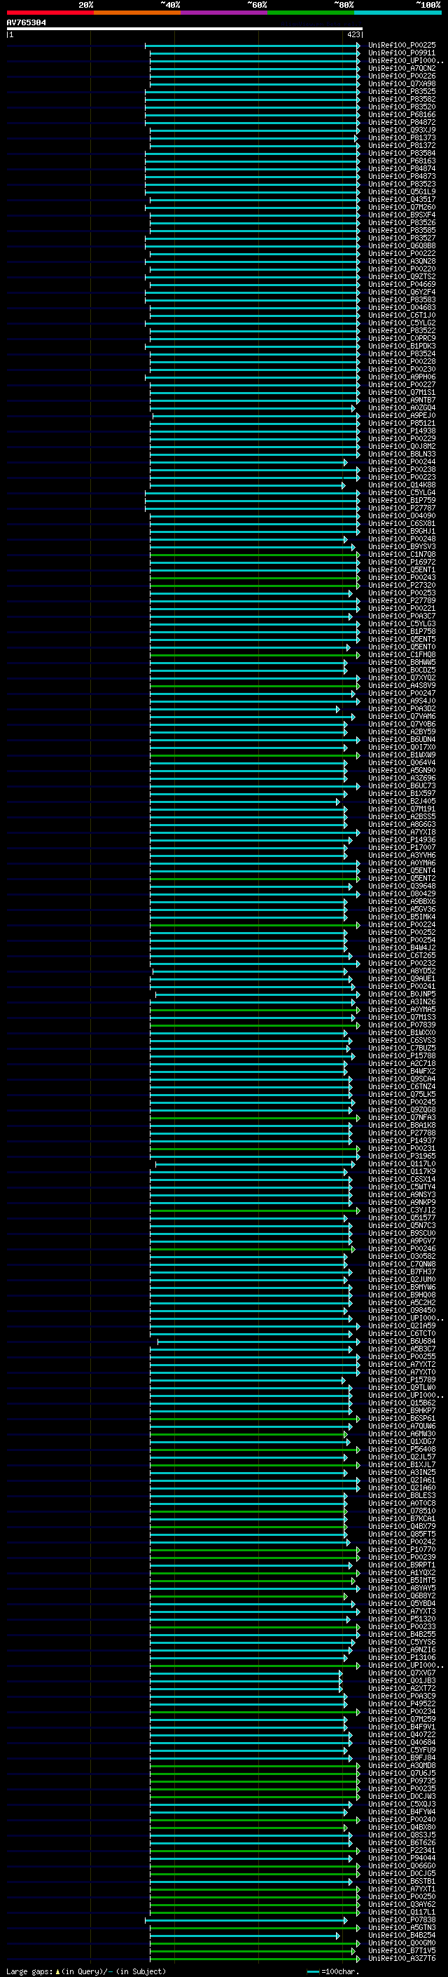The height and width of the screenshot is (1977, 448).
Task: Select the UniRef100_B0JNP5 label
Action: pos(402,994)
